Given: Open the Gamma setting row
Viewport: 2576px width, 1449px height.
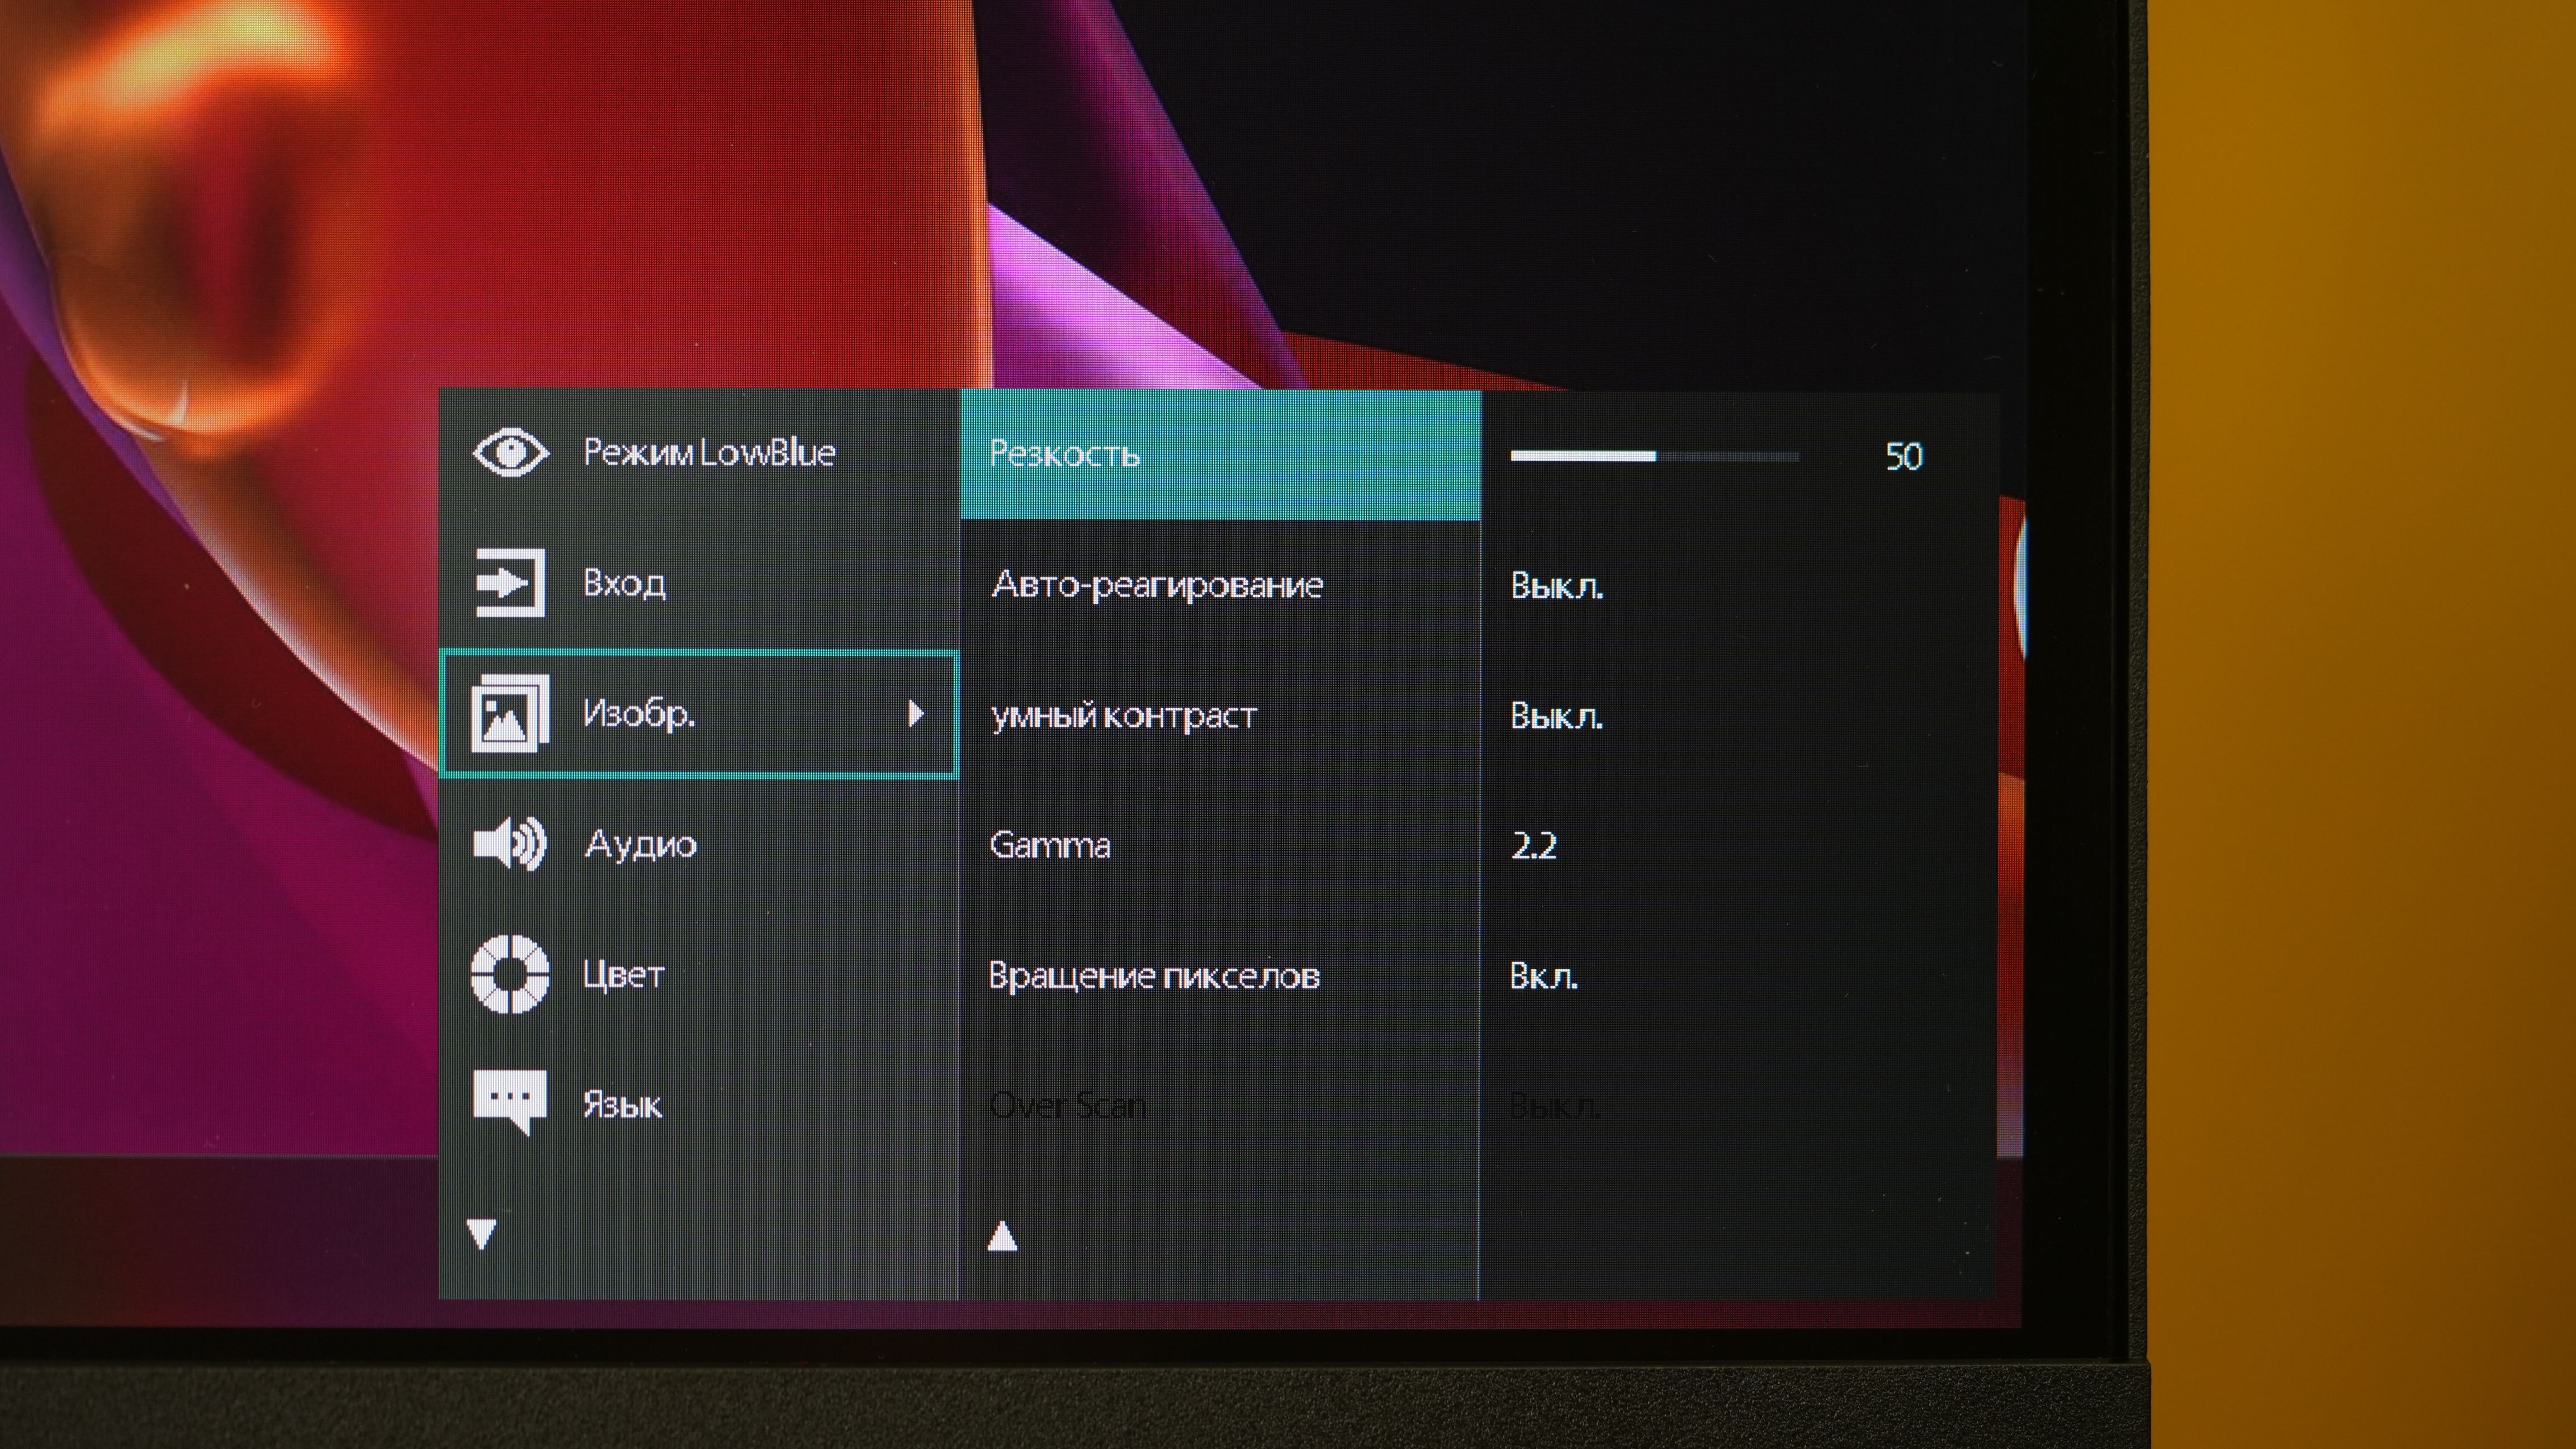Looking at the screenshot, I should pyautogui.click(x=1049, y=846).
